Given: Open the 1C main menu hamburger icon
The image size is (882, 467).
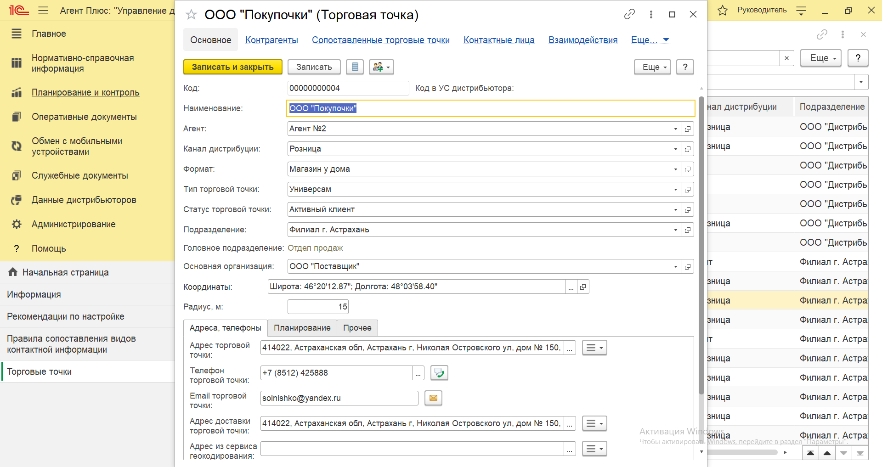Looking at the screenshot, I should coord(43,11).
